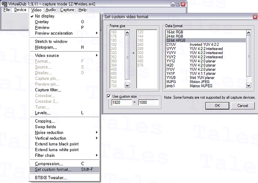Click the frame width scrollbar thumb
Image resolution: width=258 pixels, height=183 pixels.
point(127,57)
